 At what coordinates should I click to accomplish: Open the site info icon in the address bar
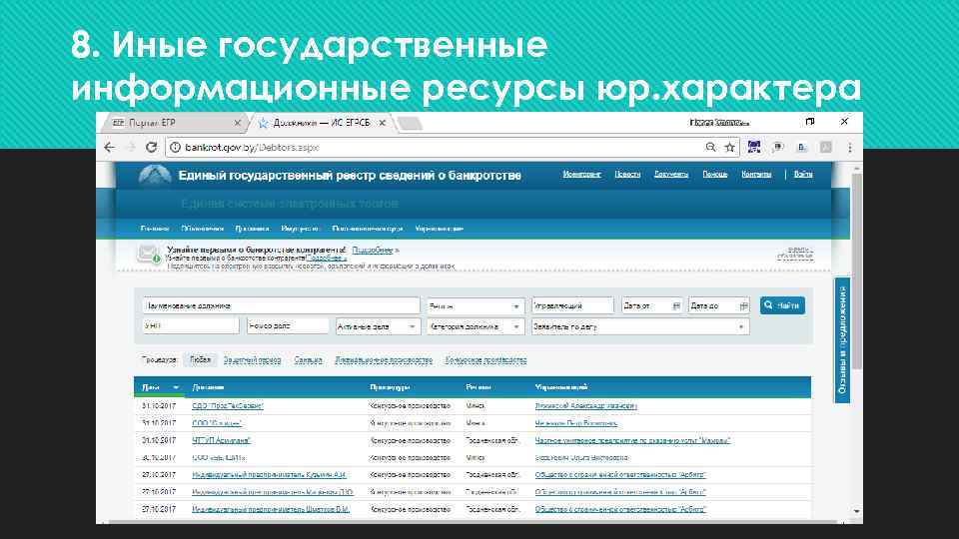(175, 148)
